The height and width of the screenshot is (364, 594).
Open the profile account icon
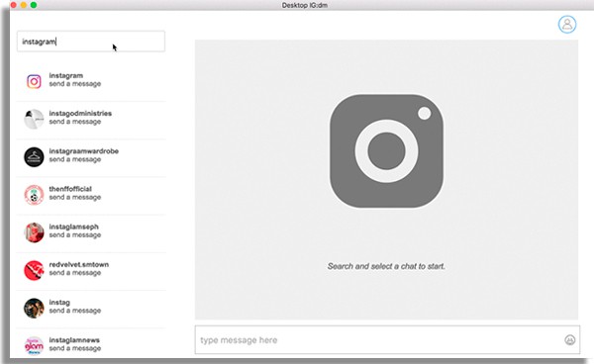click(x=567, y=24)
